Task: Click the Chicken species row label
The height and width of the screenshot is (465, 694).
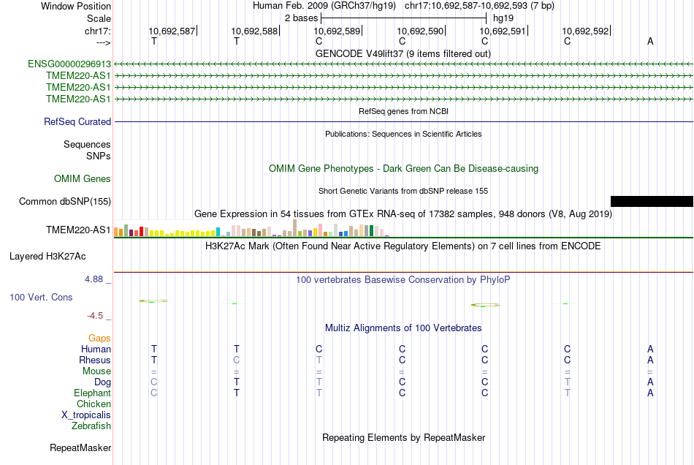Action: coord(94,404)
